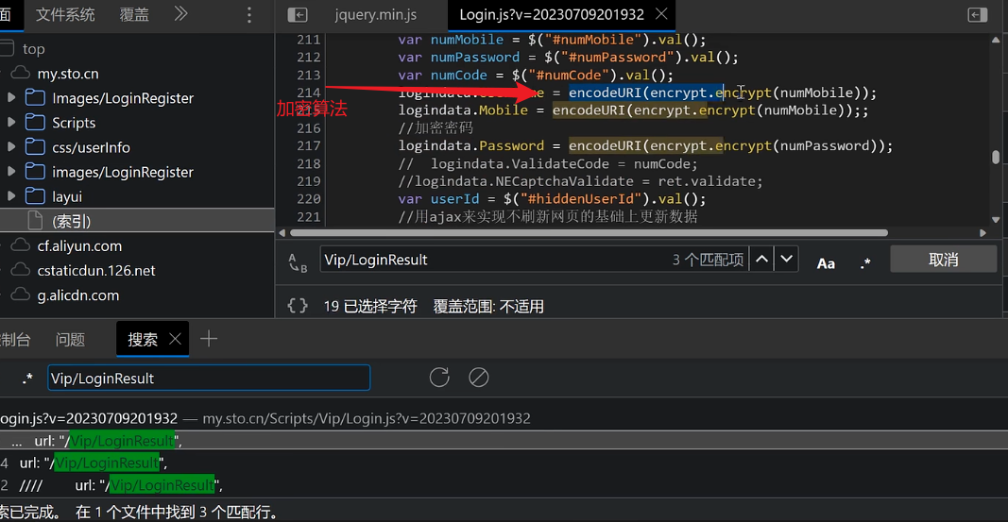Screen dimensions: 1008x522
Task: Toggle the debugger sidebar icon at right
Action: (978, 15)
